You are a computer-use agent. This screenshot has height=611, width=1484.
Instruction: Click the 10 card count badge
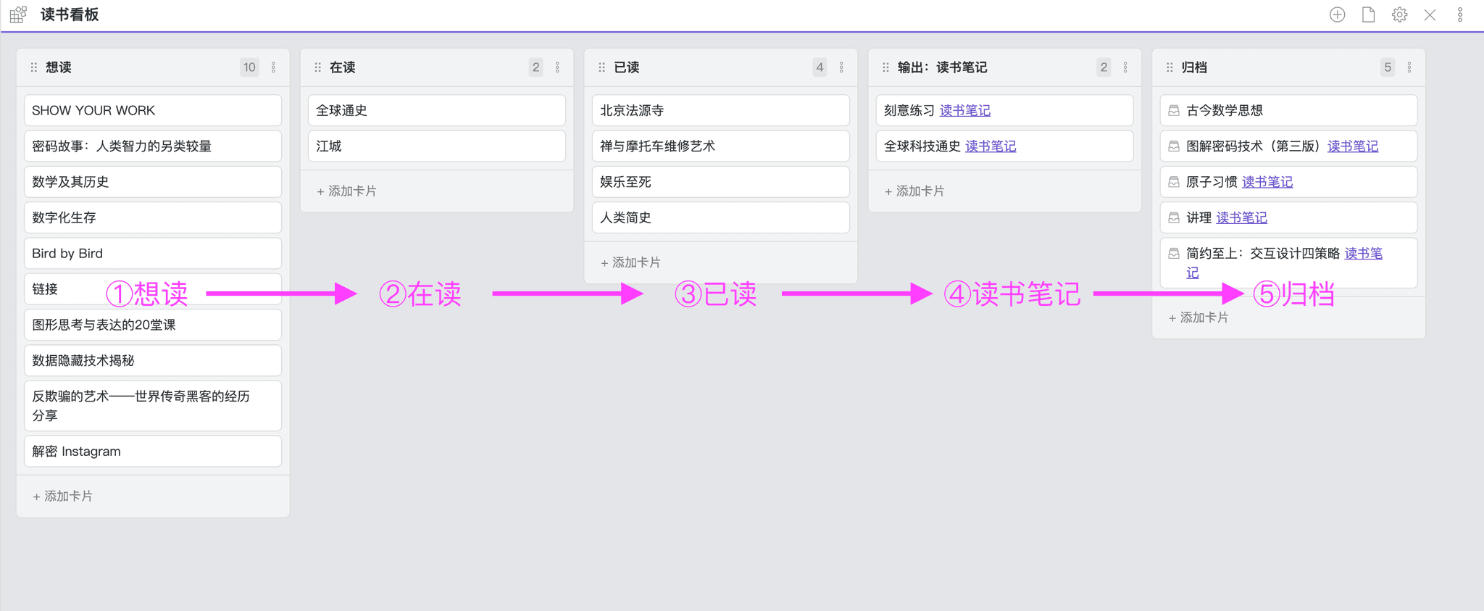249,67
